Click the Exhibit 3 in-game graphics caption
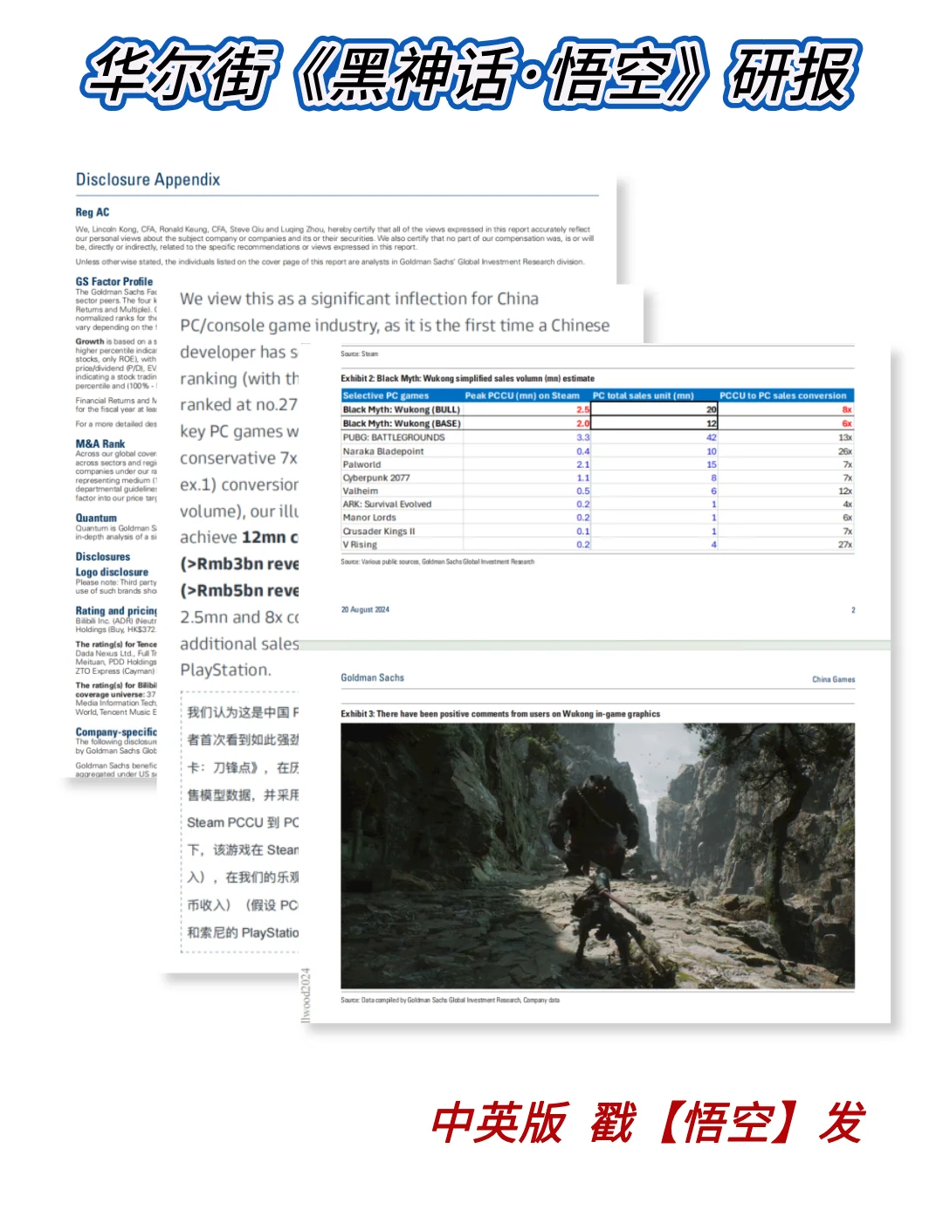This screenshot has height=1231, width=943. click(x=500, y=713)
